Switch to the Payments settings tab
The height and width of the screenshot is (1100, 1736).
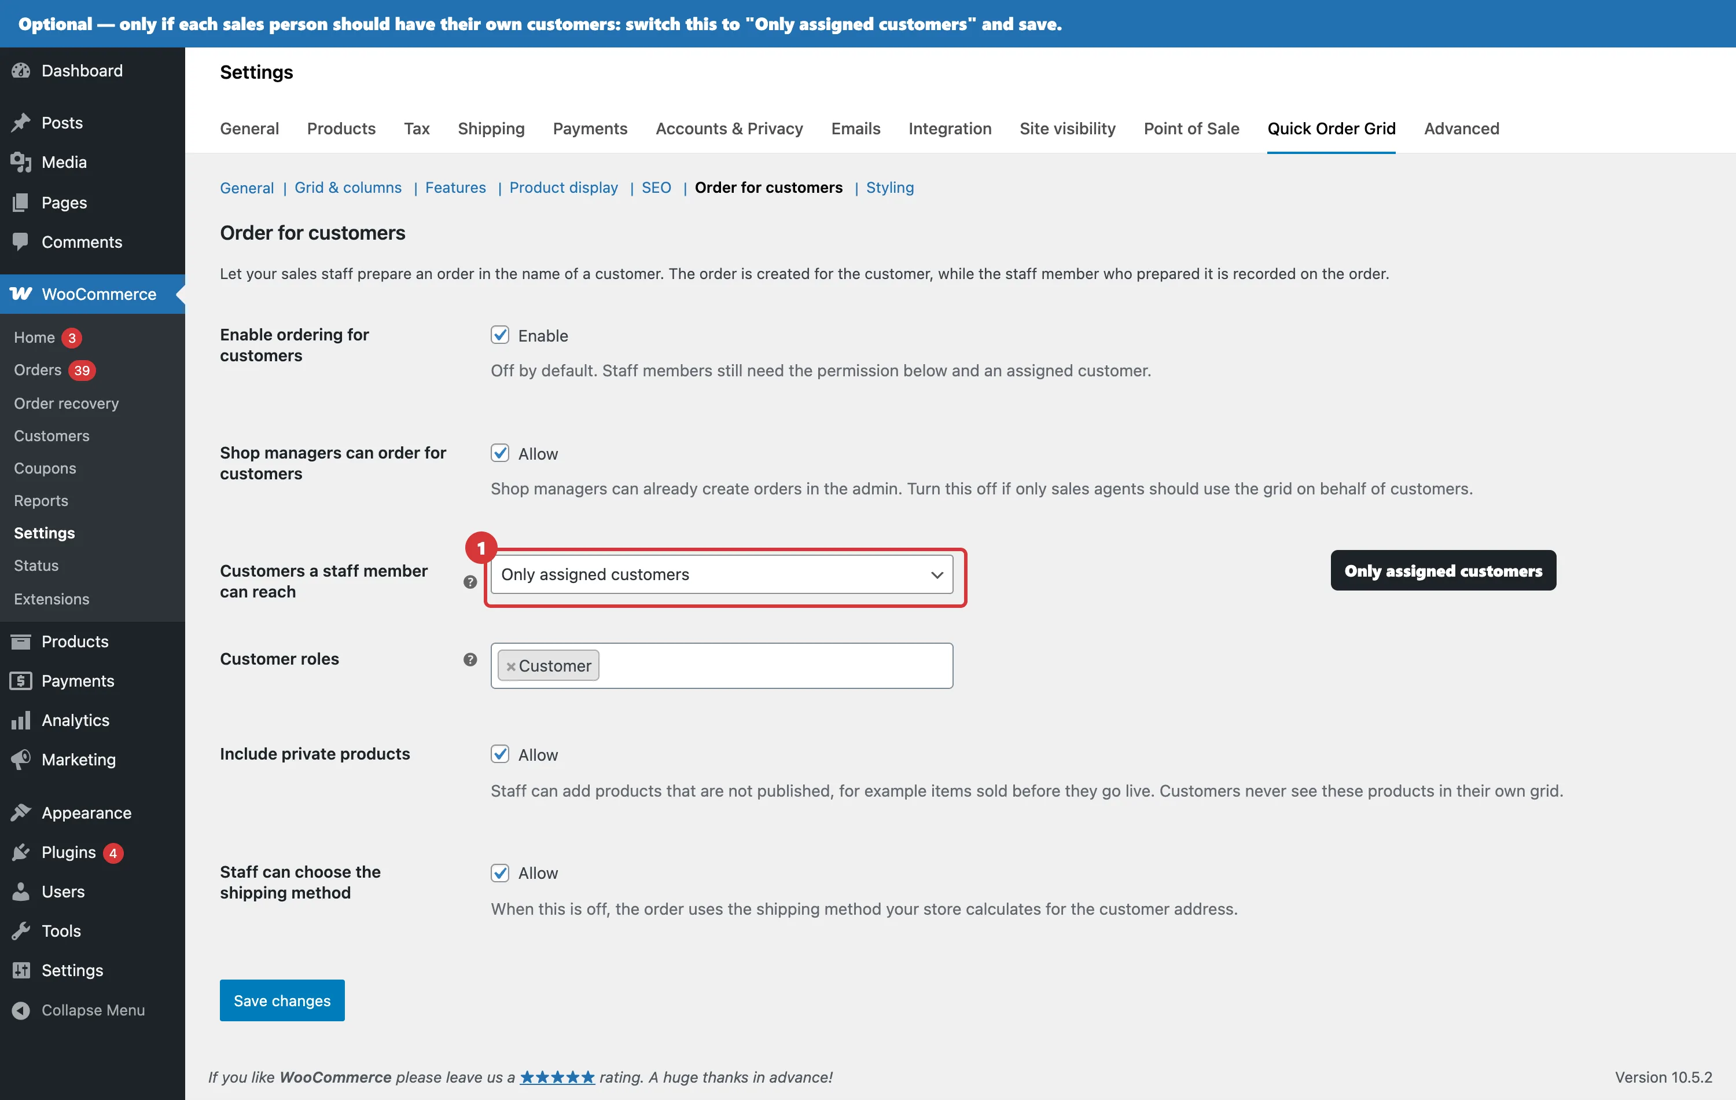(x=590, y=129)
